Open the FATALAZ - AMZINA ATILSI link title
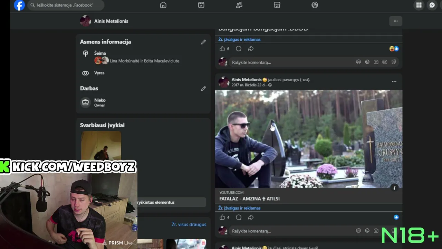Viewport: 442px width, 249px height. 249,199
